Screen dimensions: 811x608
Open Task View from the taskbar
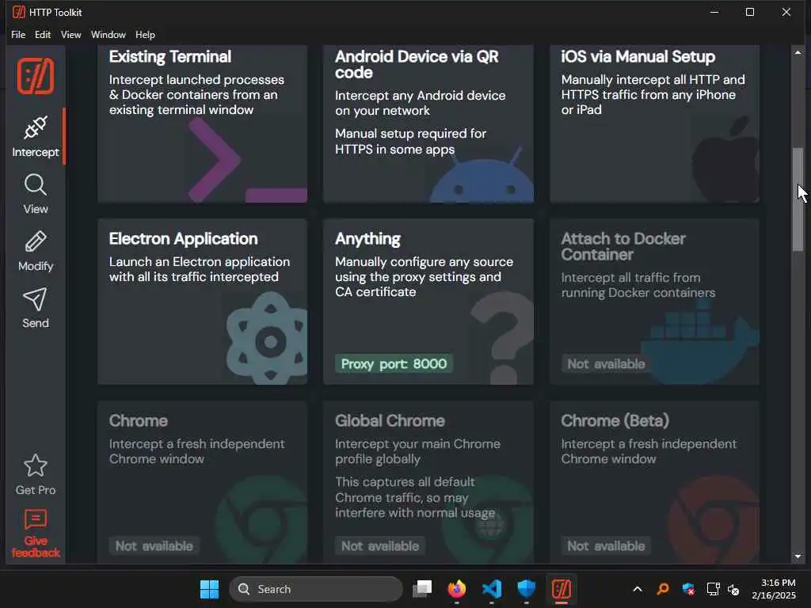[x=422, y=589]
